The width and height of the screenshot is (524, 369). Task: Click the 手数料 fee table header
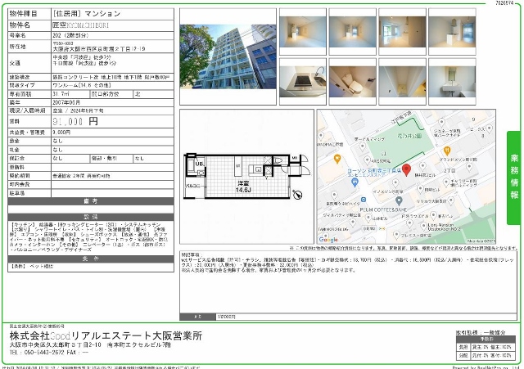(x=484, y=339)
